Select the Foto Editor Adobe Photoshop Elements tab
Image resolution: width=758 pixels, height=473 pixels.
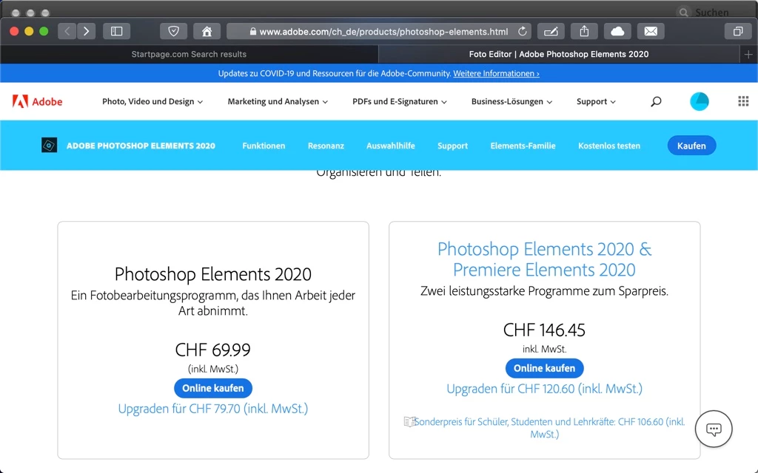pos(559,55)
